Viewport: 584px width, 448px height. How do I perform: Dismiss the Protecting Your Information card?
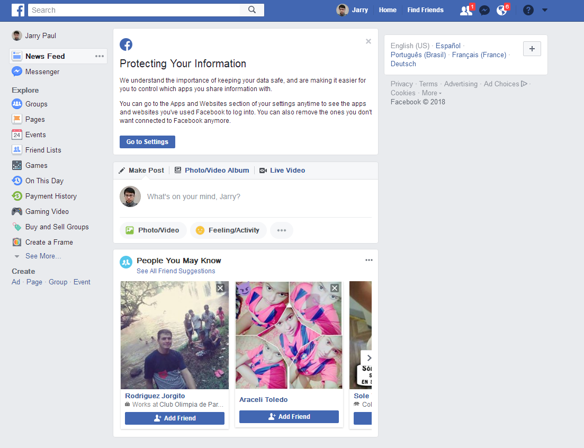coord(369,41)
